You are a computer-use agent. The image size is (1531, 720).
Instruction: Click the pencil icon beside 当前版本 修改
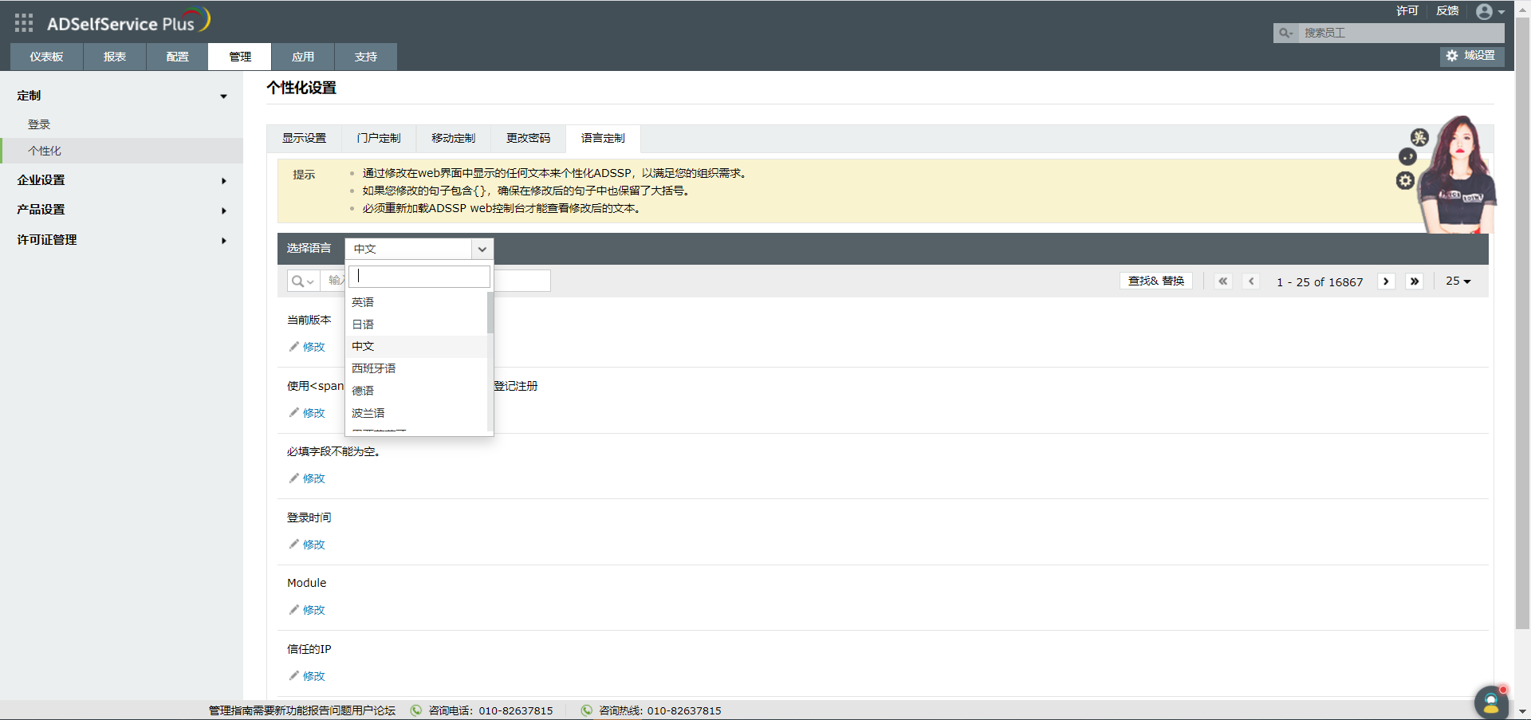pyautogui.click(x=293, y=346)
